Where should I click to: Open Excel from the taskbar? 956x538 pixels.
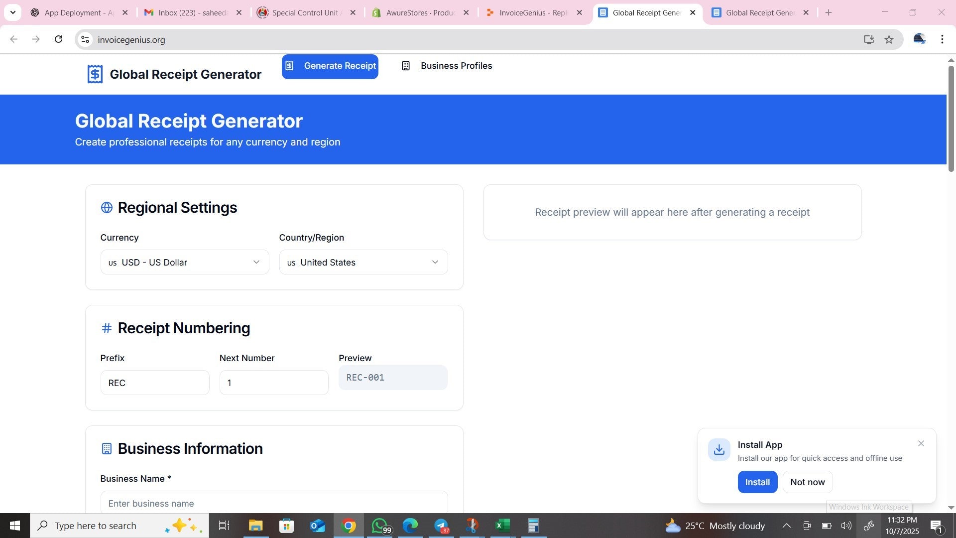(502, 526)
